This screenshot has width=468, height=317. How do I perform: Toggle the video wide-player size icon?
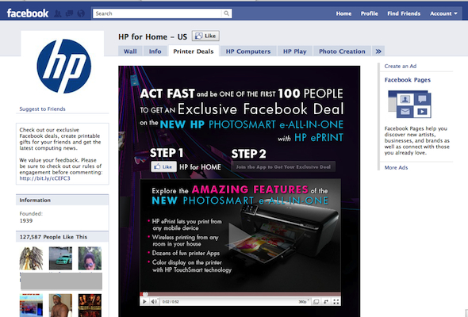[316, 302]
